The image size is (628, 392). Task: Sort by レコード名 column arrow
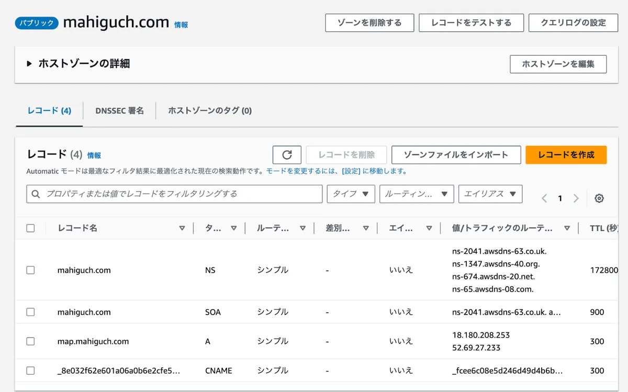coord(182,228)
